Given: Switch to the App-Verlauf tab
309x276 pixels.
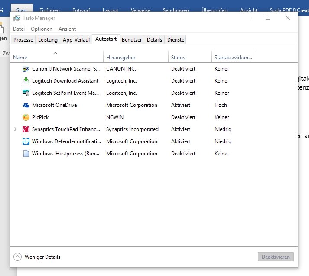Looking at the screenshot, I should pos(76,40).
